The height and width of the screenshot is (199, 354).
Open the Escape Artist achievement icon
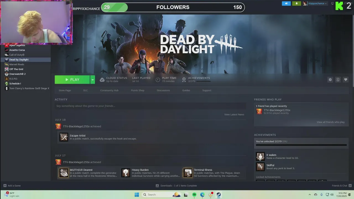coord(64,137)
